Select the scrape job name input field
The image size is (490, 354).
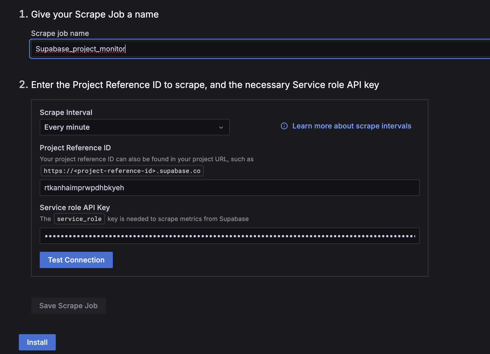tap(261, 49)
